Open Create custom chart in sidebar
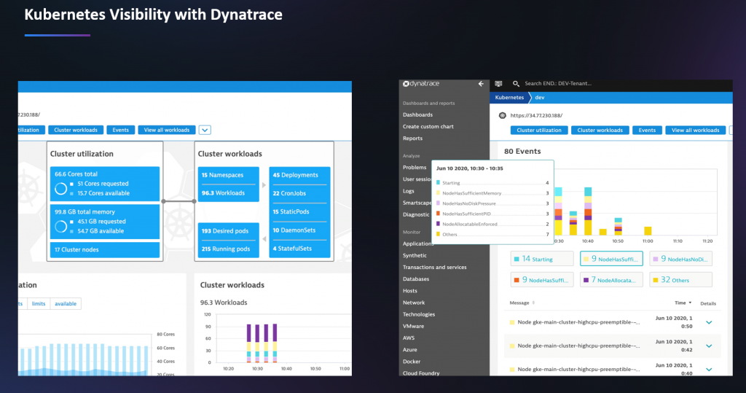This screenshot has height=393, width=746. 428,127
